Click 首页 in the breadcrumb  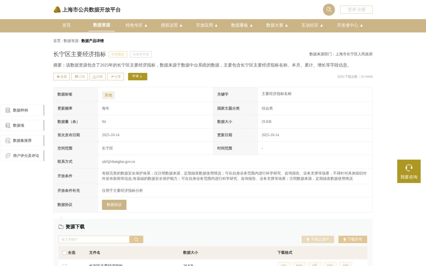click(x=57, y=41)
